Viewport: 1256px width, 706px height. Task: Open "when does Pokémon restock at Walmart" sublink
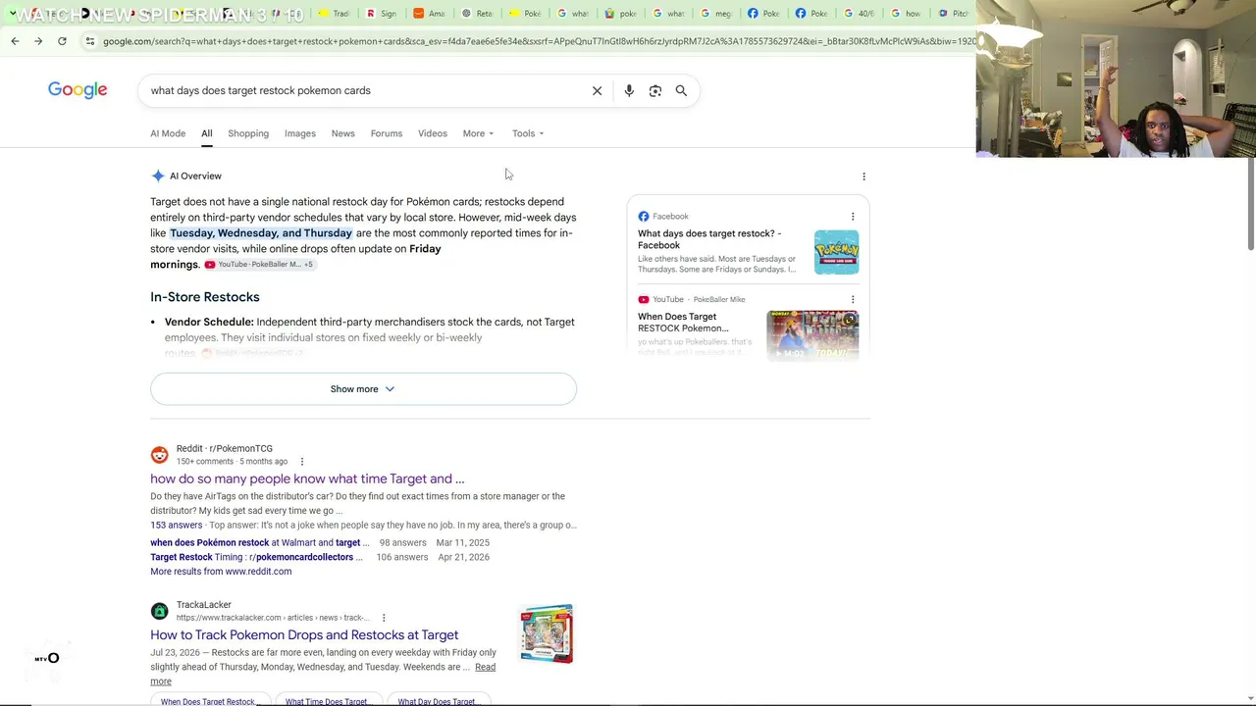[259, 542]
